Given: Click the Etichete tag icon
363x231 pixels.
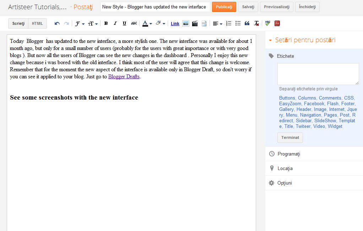Looking at the screenshot, I should (271, 56).
